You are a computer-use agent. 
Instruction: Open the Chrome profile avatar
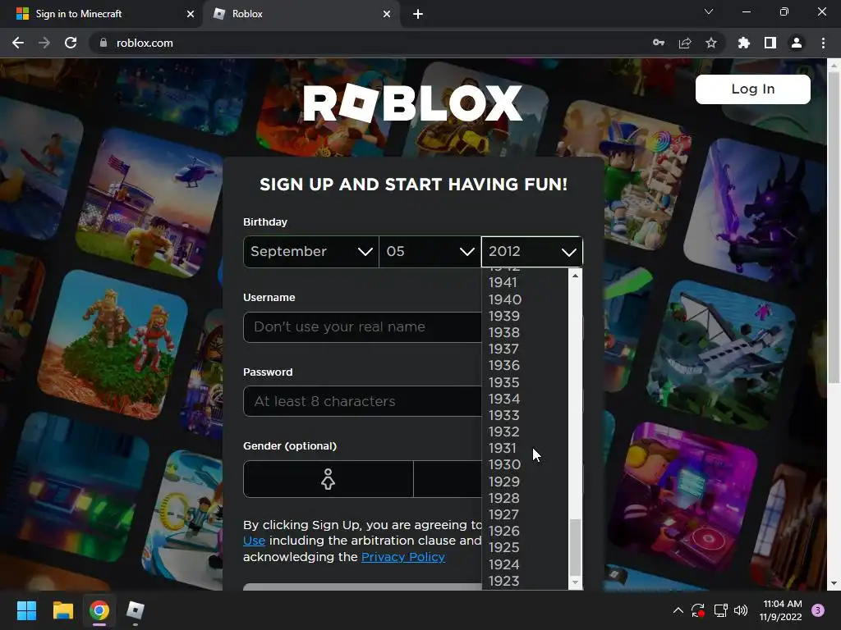[797, 43]
